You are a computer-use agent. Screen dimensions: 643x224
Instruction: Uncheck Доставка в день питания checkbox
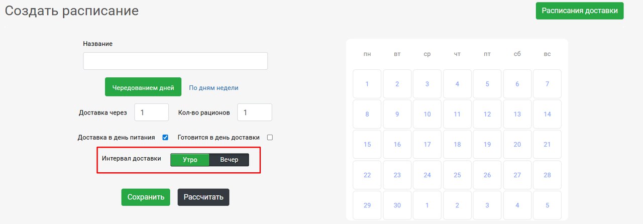point(165,137)
